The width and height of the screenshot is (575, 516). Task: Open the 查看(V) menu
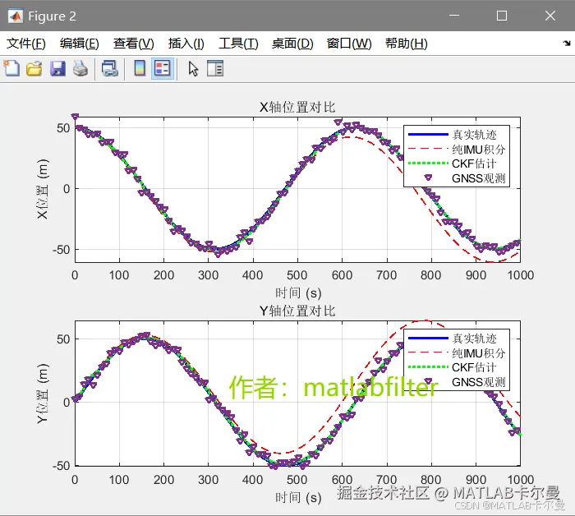[x=133, y=44]
